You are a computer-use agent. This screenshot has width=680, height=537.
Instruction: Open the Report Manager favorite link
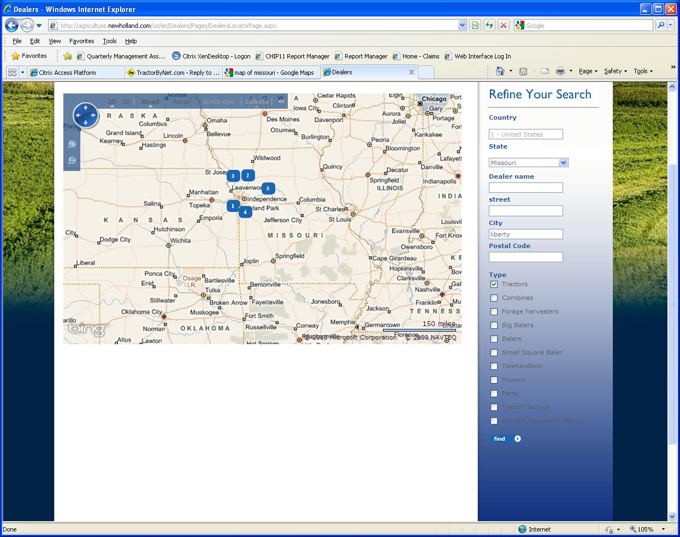(x=360, y=56)
